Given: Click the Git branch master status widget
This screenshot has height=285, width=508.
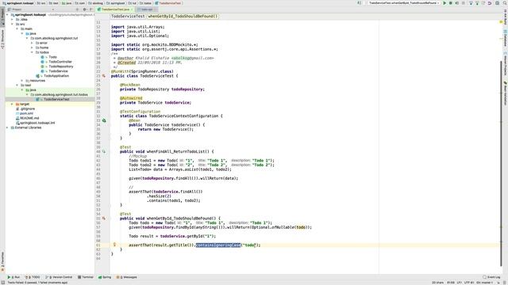Looking at the screenshot, I should pyautogui.click(x=485, y=283).
